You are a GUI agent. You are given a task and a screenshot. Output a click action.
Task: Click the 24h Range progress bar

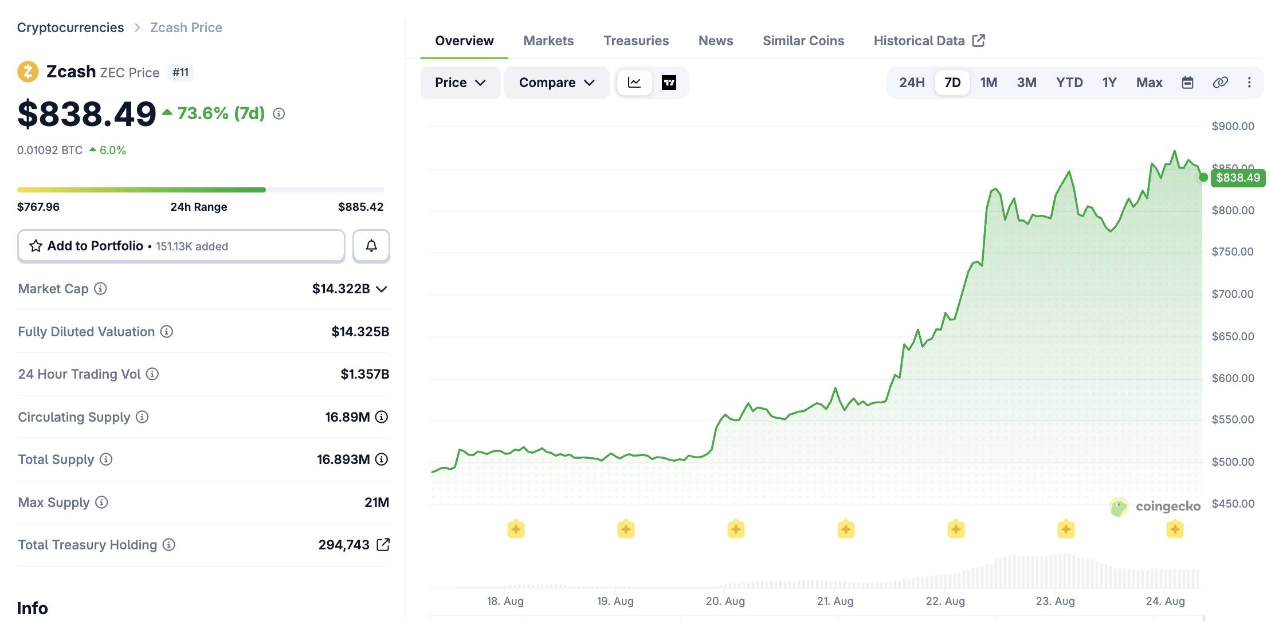[x=201, y=190]
